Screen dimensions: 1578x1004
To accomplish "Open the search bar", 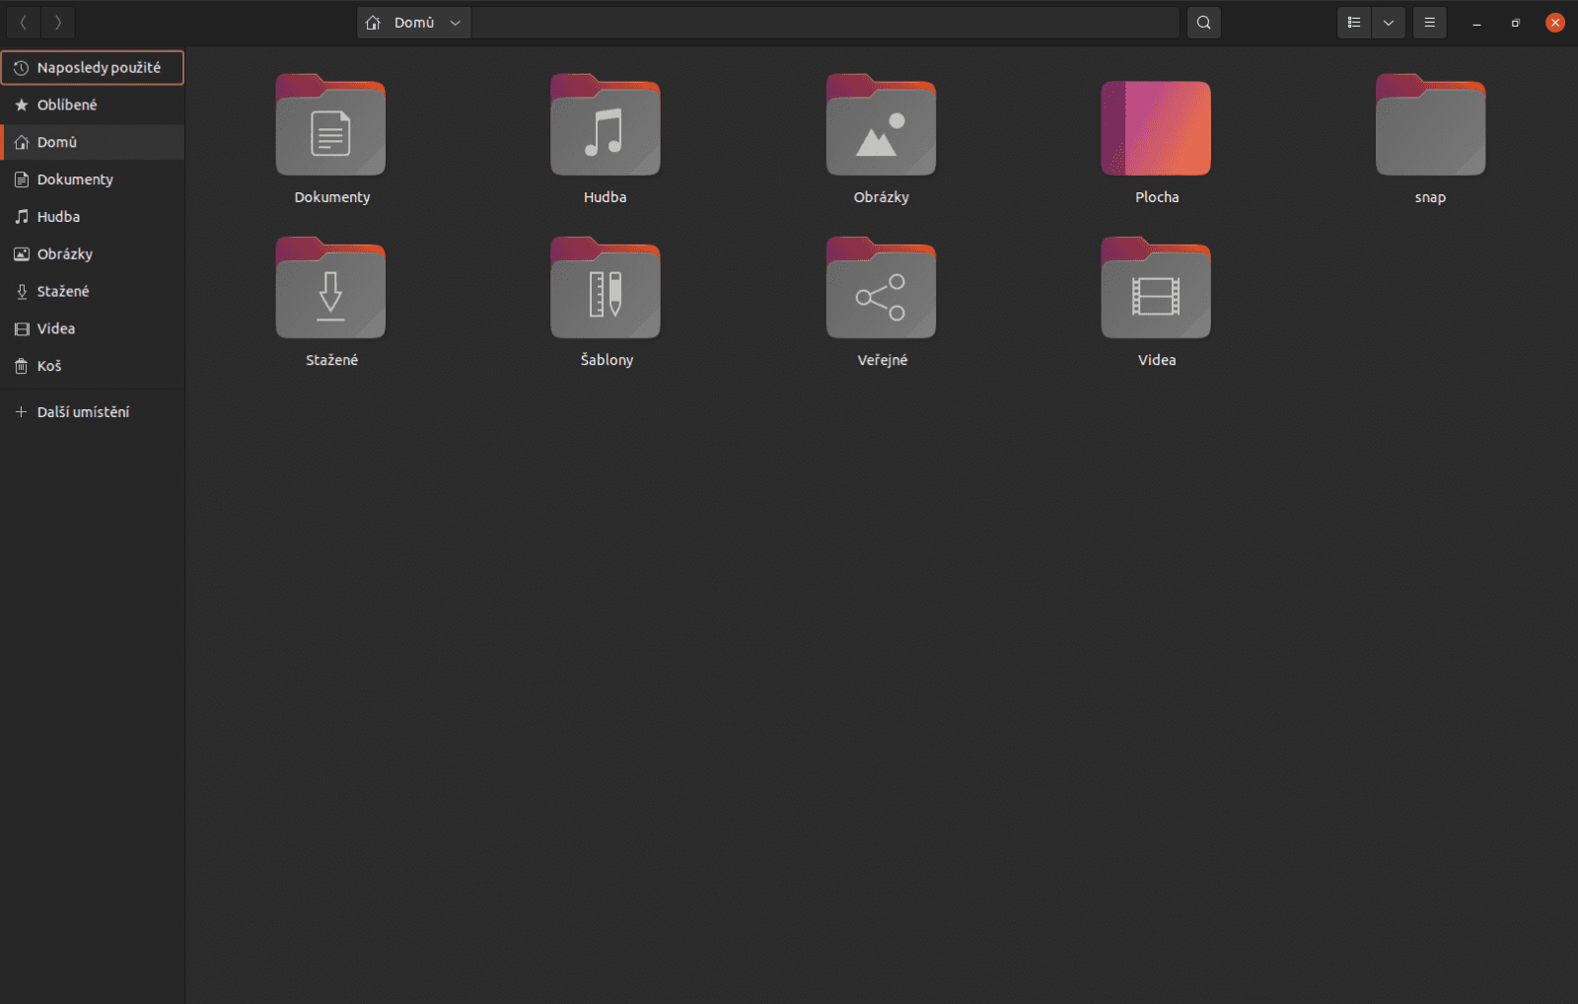I will (x=1203, y=22).
